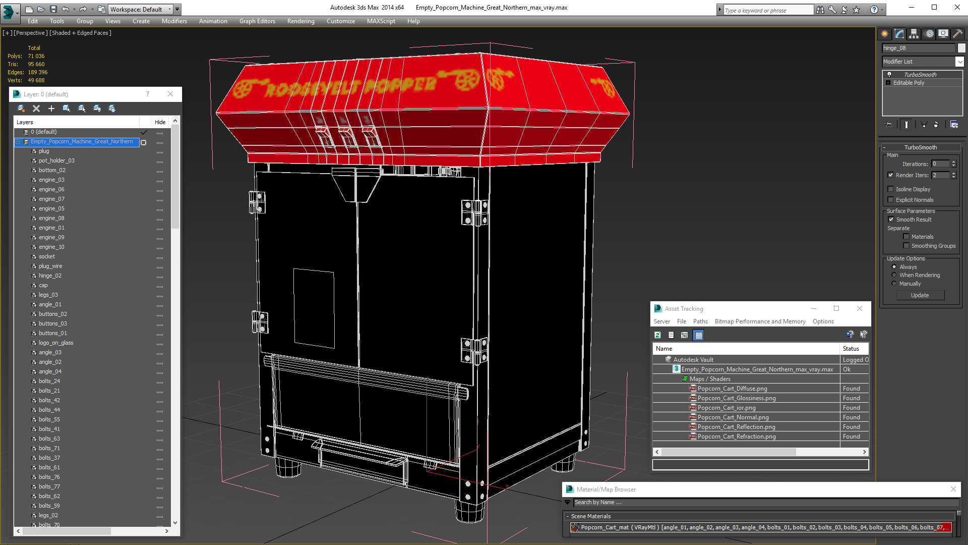
Task: Click Tree View icon in Asset Tracking
Action: pyautogui.click(x=684, y=335)
